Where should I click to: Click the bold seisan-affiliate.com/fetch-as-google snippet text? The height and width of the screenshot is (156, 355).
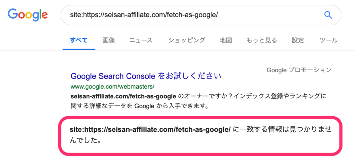click(x=123, y=96)
